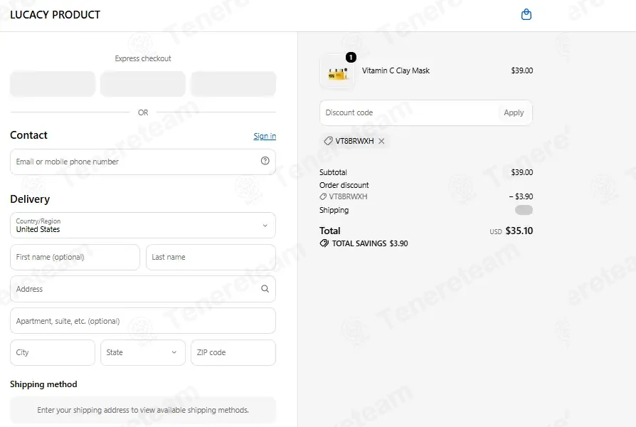Click the Sign in link
Screen dimensions: 636x427
[265, 136]
